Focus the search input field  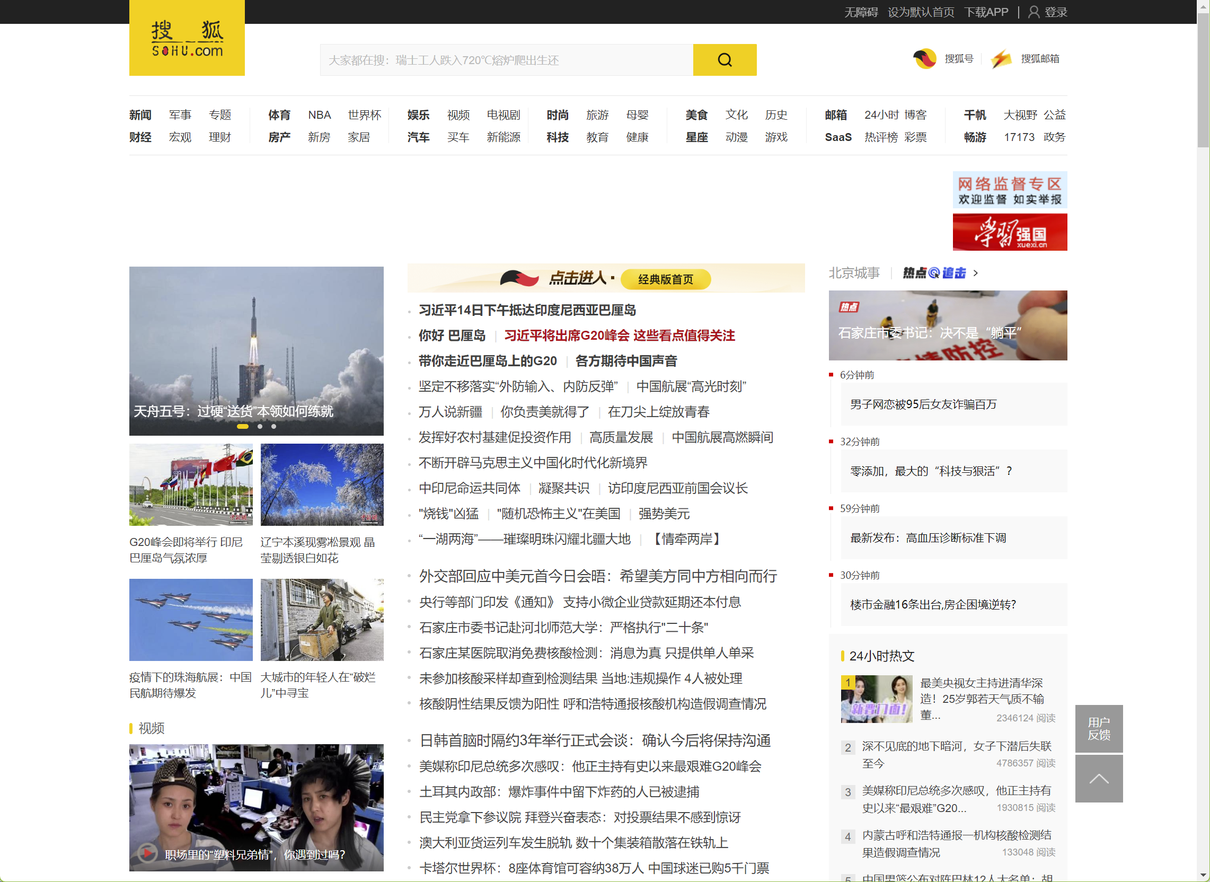click(x=507, y=60)
